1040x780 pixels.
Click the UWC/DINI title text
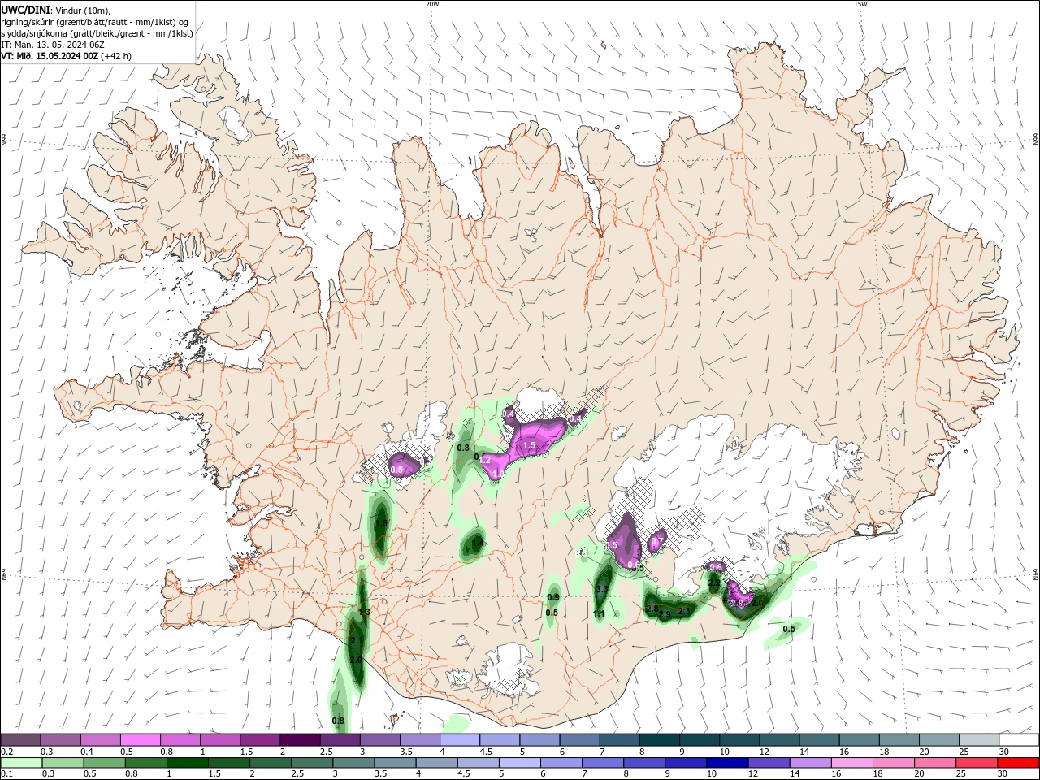tap(24, 10)
